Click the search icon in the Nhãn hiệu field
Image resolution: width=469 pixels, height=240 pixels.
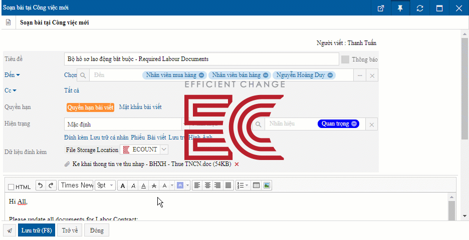click(x=259, y=124)
